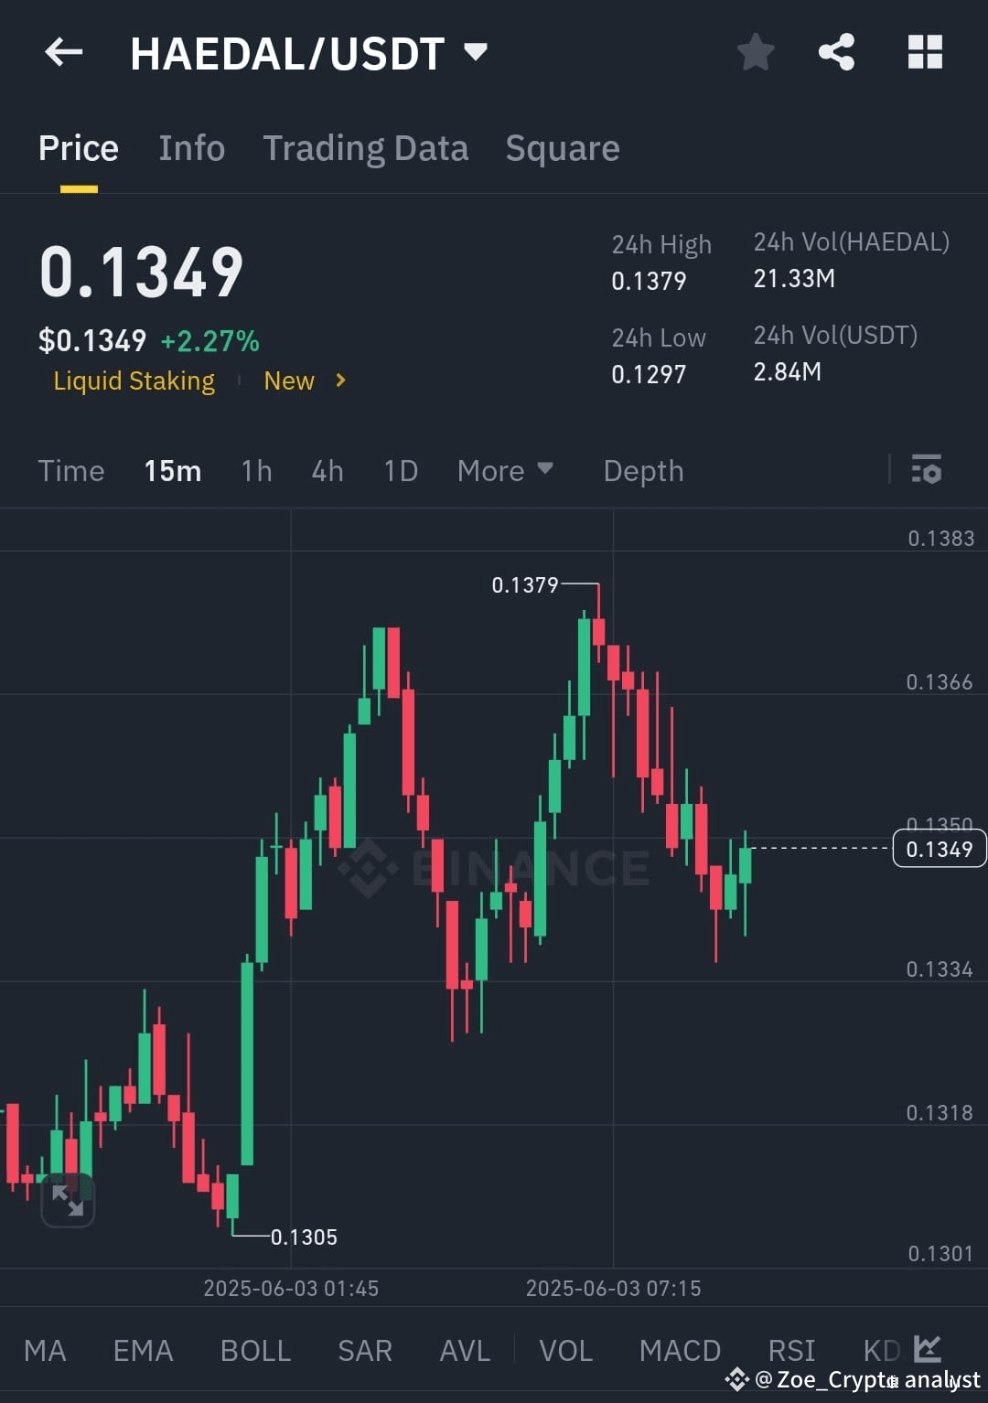This screenshot has height=1403, width=988.
Task: Add HAEDAL/USDT to favorites via star icon
Action: [x=756, y=52]
